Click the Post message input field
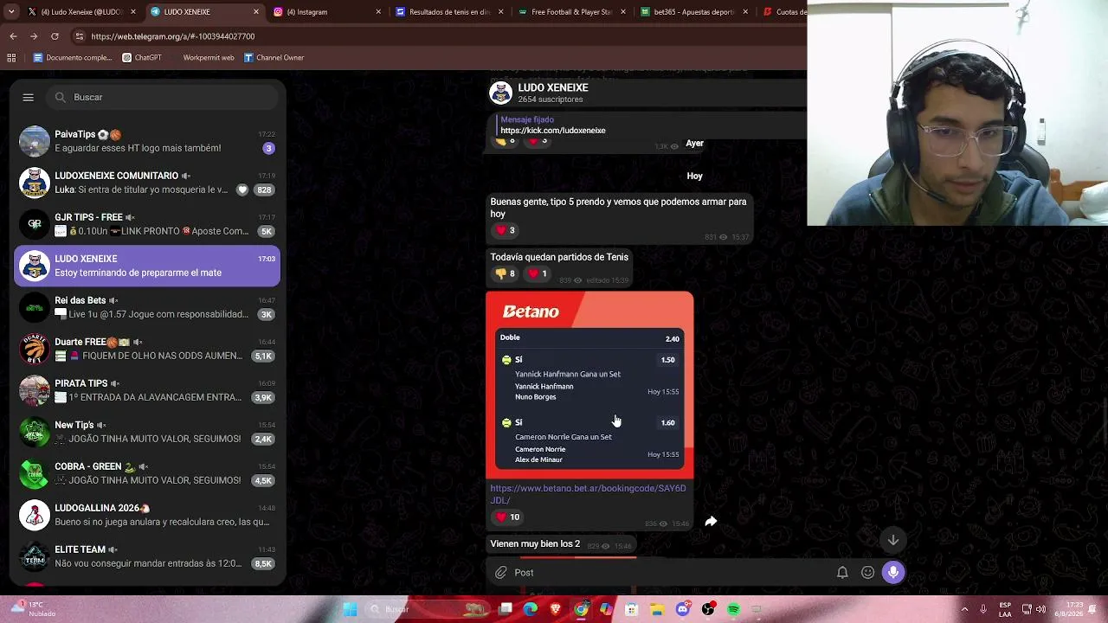The height and width of the screenshot is (623, 1108). [671, 573]
